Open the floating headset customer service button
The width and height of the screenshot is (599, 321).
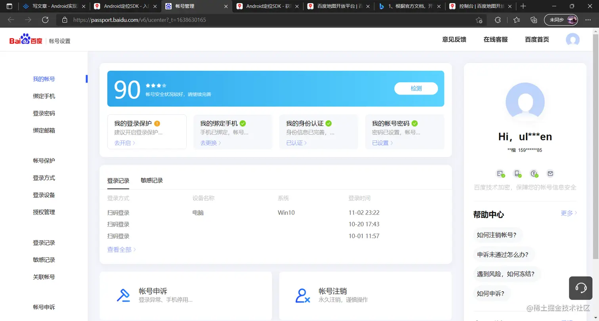click(581, 288)
